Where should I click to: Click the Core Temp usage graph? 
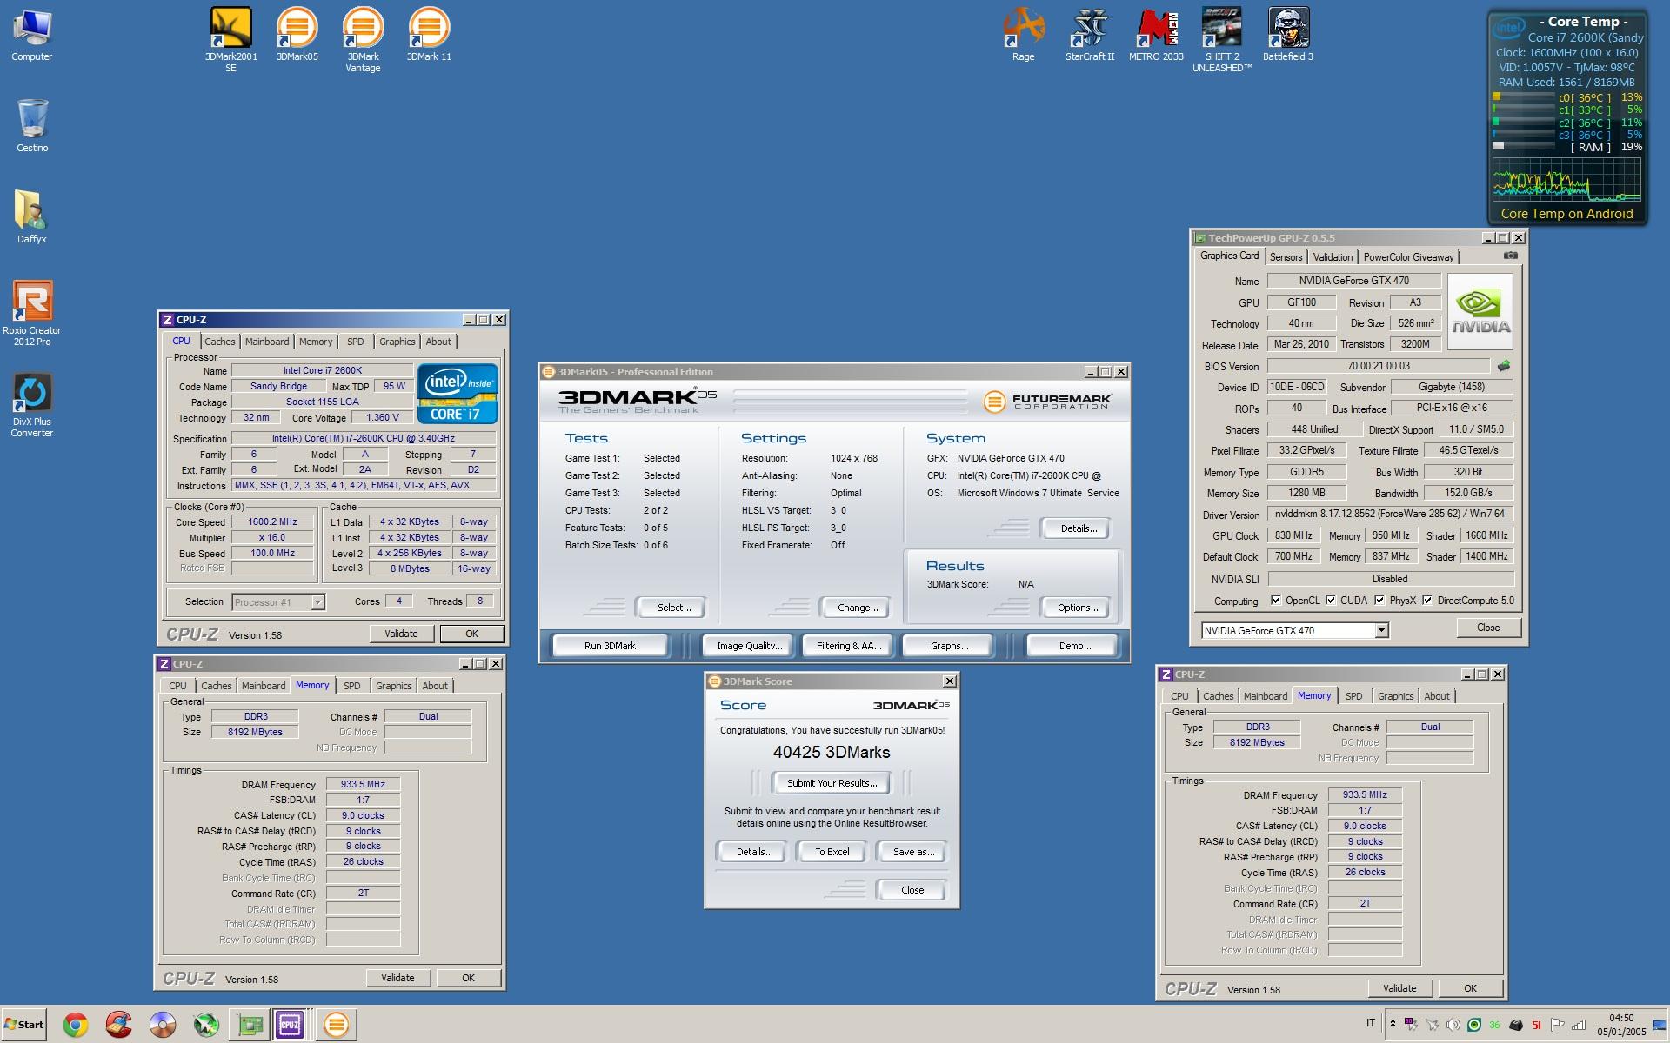tap(1566, 180)
